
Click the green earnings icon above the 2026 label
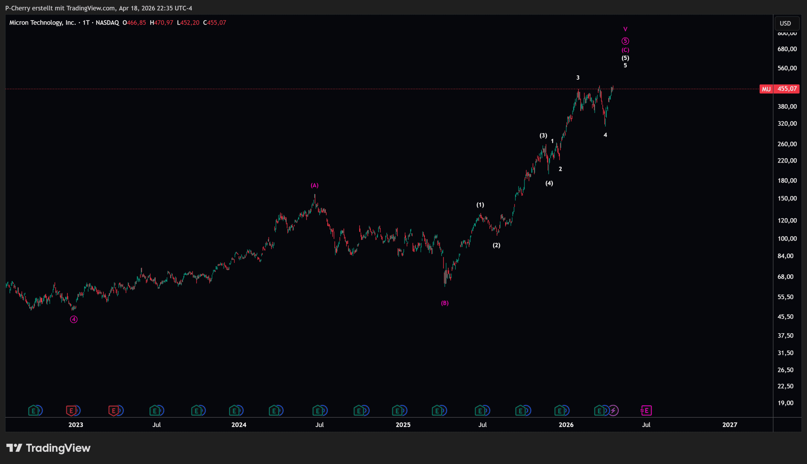(x=560, y=410)
